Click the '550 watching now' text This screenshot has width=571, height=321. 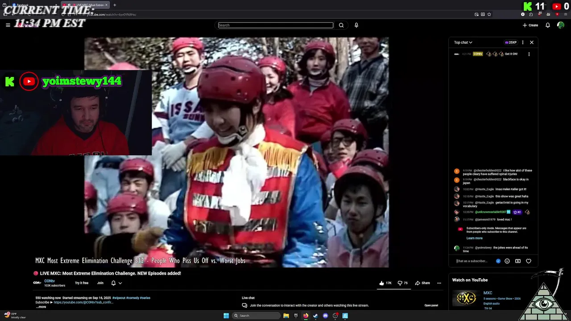point(48,298)
